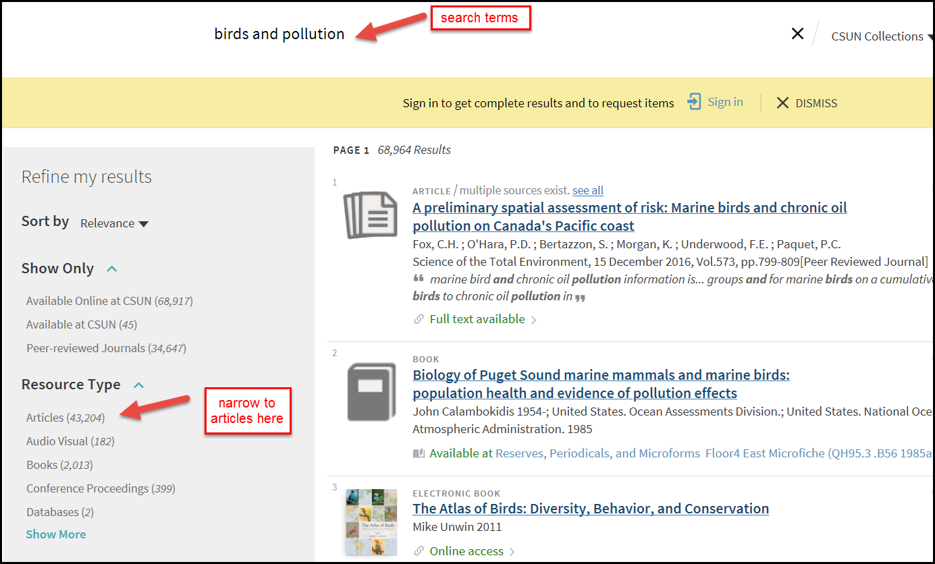935x564 pixels.
Task: Open the Relevance sort dropdown
Action: 114,223
